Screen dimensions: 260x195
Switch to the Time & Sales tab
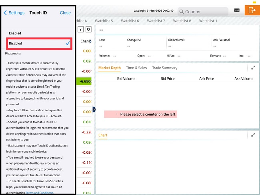click(x=136, y=68)
